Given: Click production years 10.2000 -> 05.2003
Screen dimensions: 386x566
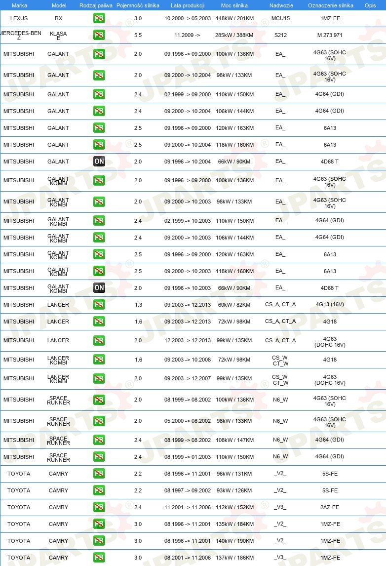Looking at the screenshot, I should point(187,18).
